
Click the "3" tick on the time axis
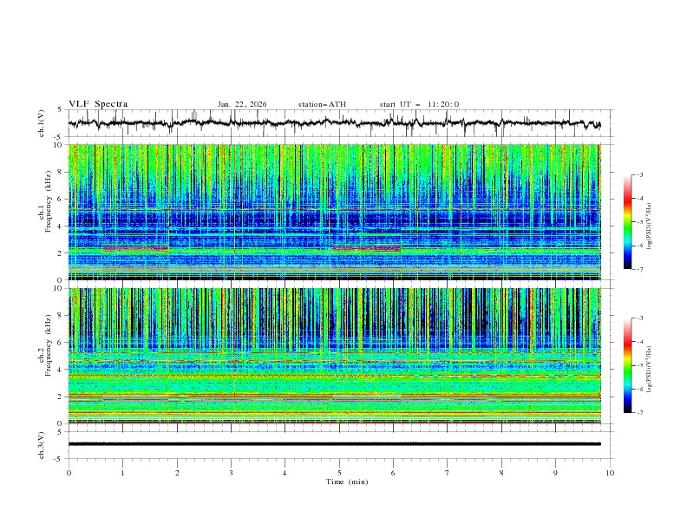[231, 473]
